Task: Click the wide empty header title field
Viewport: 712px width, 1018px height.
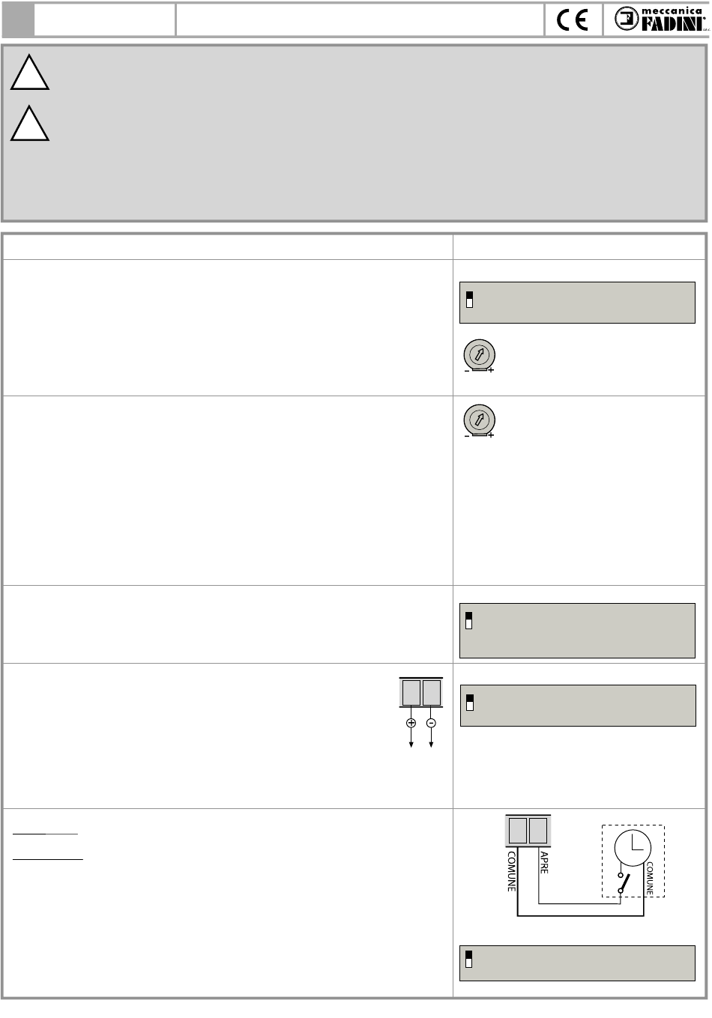Action: click(360, 20)
